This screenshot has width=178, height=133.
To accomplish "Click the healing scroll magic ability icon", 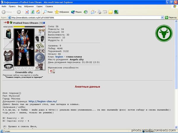I will tap(51, 71).
